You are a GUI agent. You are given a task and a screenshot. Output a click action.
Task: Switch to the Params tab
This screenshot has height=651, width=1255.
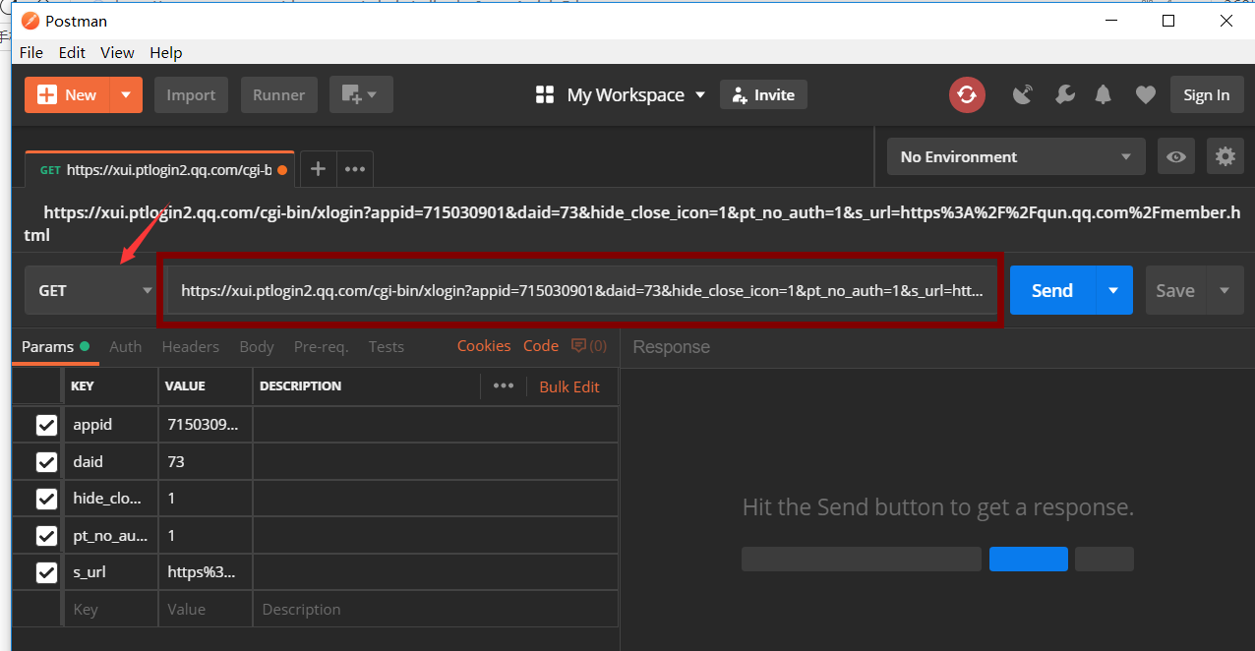55,346
